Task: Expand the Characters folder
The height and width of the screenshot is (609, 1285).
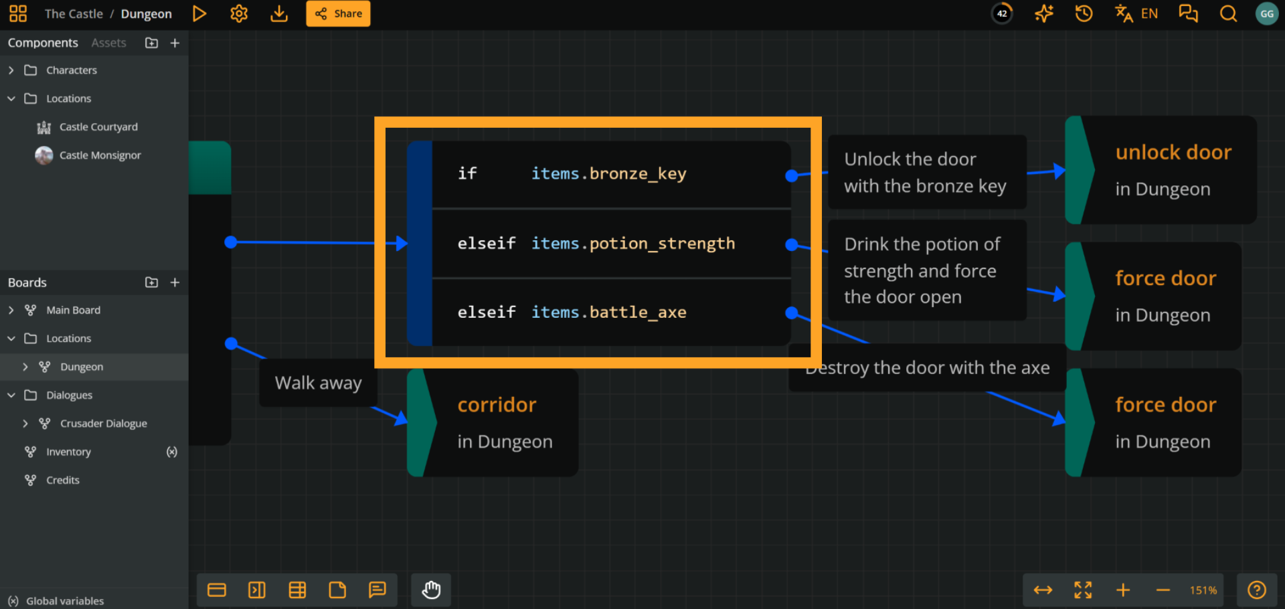Action: [x=11, y=70]
